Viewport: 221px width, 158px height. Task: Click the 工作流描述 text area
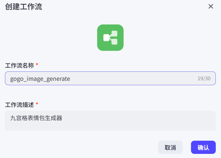(x=110, y=121)
